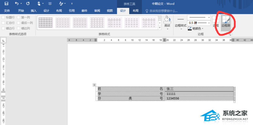Open the 引用 References tab
This screenshot has height=125, width=253.
tap(72, 11)
